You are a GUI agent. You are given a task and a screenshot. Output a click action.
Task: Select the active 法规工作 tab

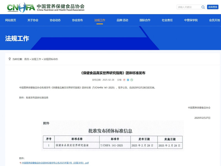(100, 20)
